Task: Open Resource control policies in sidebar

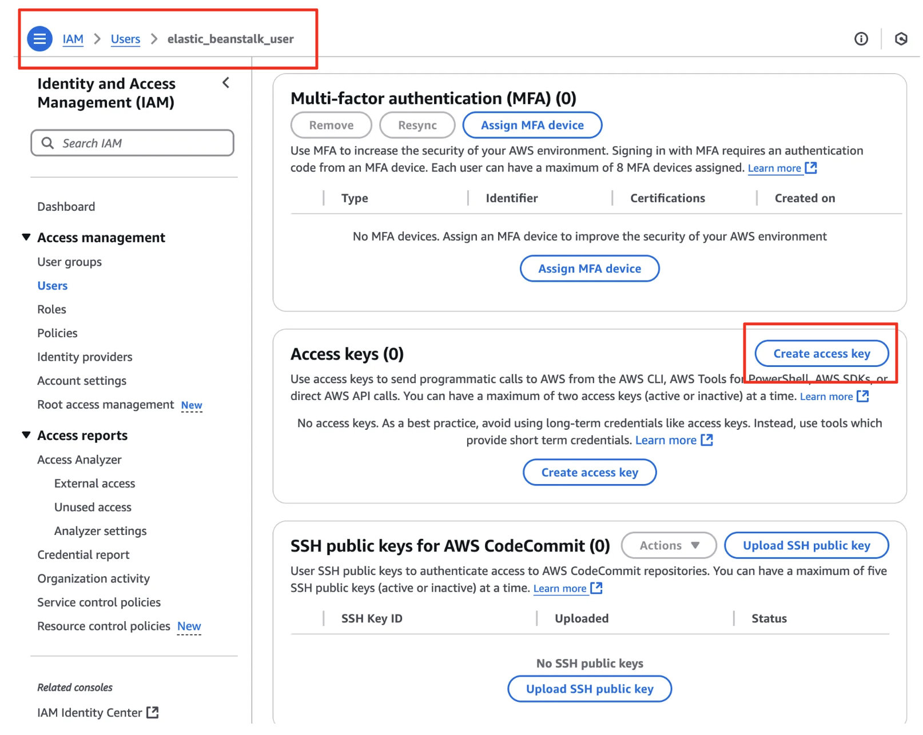Action: coord(104,626)
